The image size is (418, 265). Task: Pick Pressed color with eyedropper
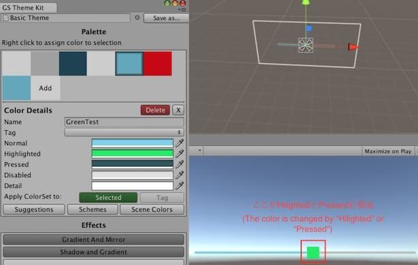180,164
